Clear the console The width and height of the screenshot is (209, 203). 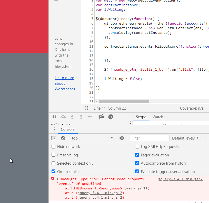[x=63, y=138]
